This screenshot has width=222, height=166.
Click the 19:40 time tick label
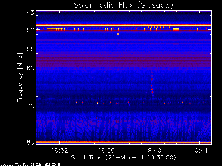click(153, 150)
